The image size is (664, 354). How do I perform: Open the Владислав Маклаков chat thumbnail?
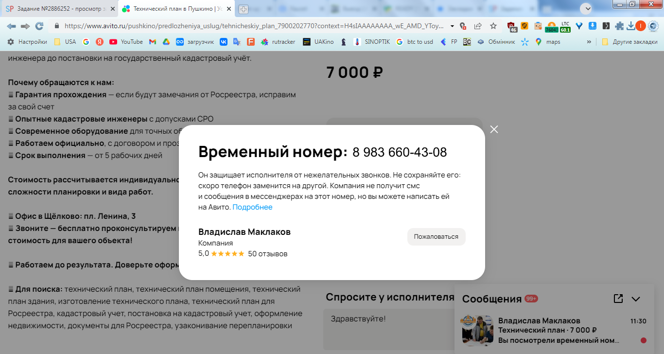[477, 330]
